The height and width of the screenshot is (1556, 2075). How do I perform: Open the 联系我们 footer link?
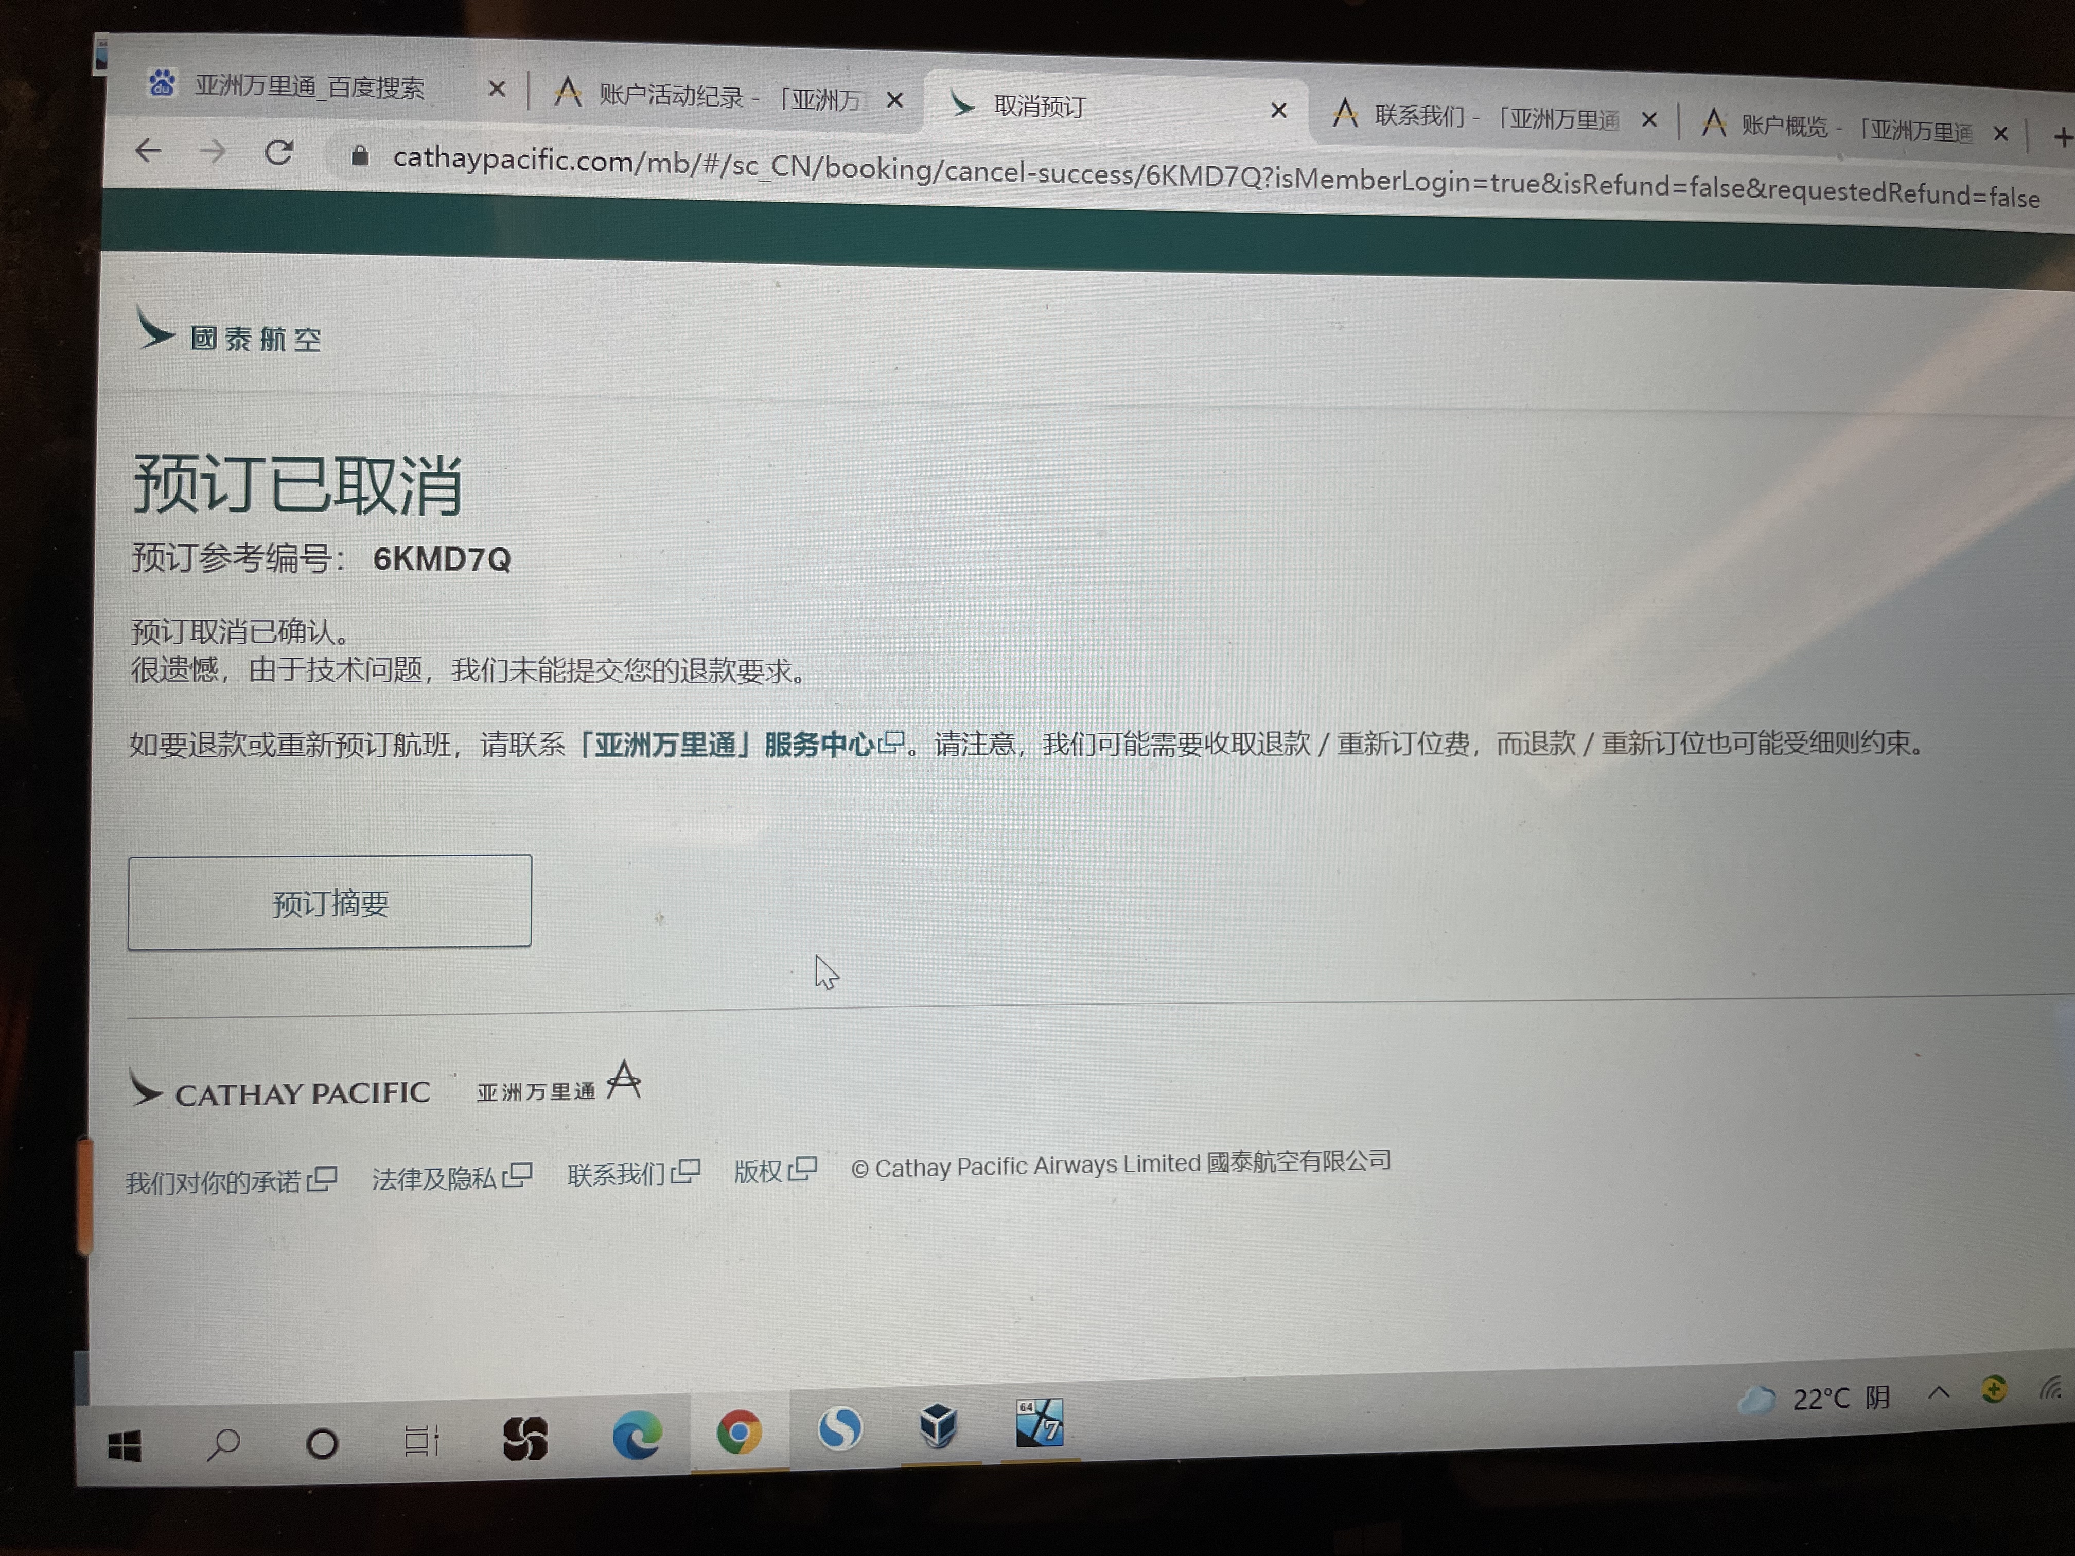[633, 1173]
